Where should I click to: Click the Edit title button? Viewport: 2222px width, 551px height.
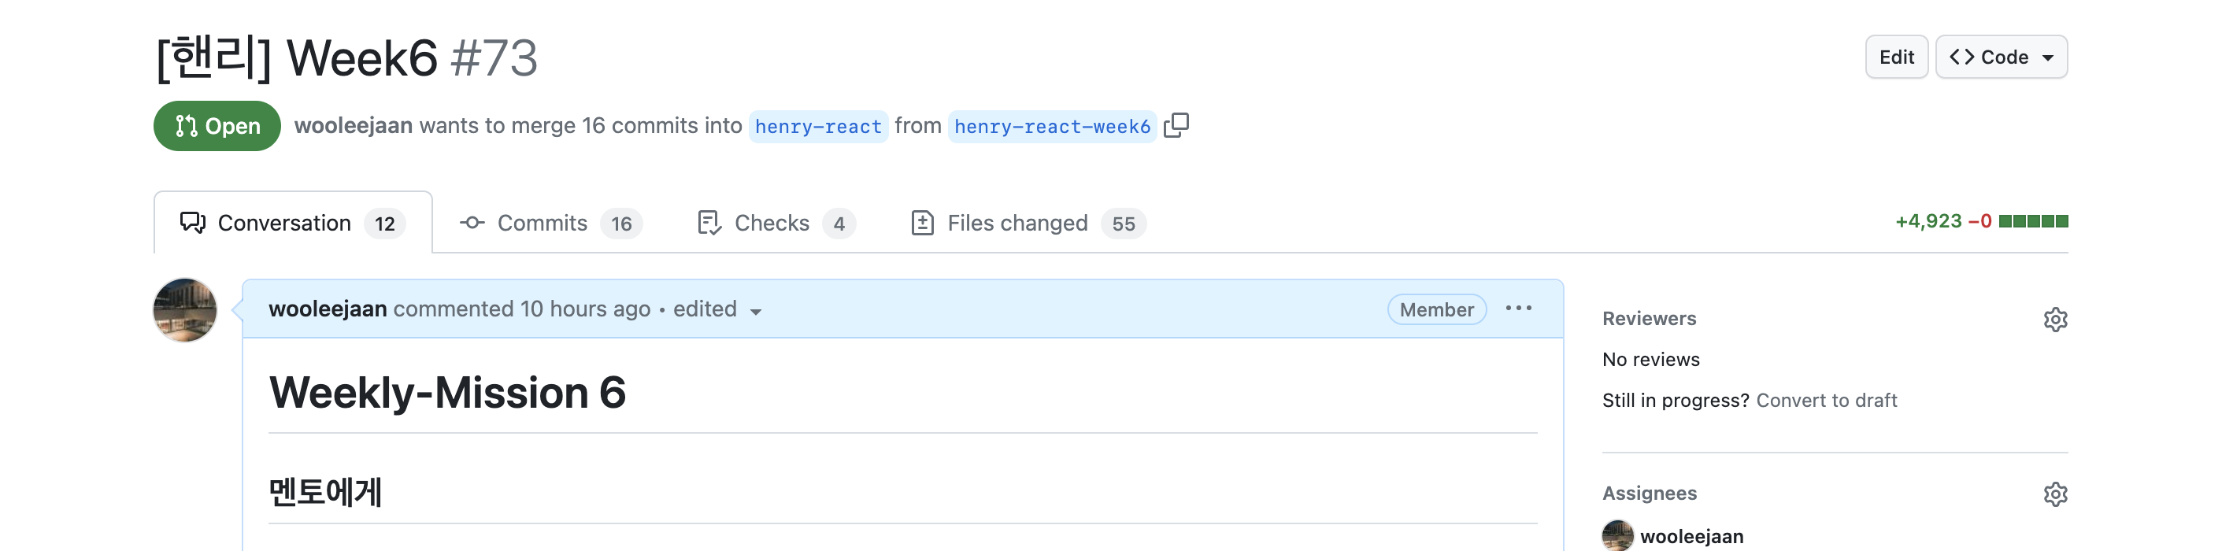1896,57
